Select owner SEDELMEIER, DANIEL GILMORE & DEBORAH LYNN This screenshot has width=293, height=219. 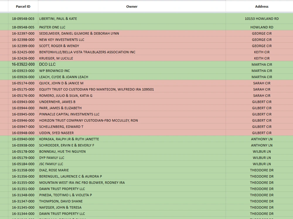coord(132,33)
